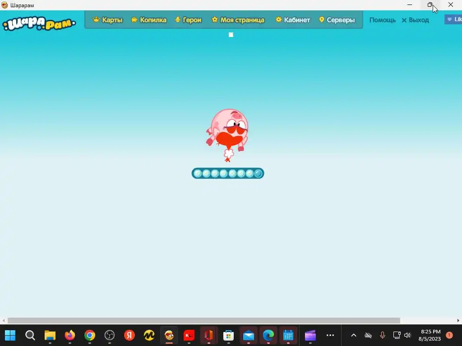This screenshot has height=346, width=462.
Task: Click the scrollbar right arrow
Action: click(x=458, y=320)
